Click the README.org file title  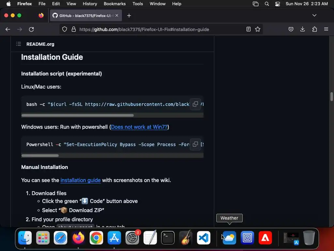click(40, 44)
